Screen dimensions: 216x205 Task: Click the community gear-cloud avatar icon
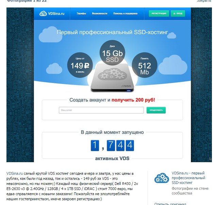(162, 178)
